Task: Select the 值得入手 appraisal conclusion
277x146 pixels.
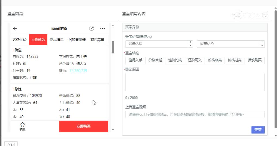Action: 135,60
